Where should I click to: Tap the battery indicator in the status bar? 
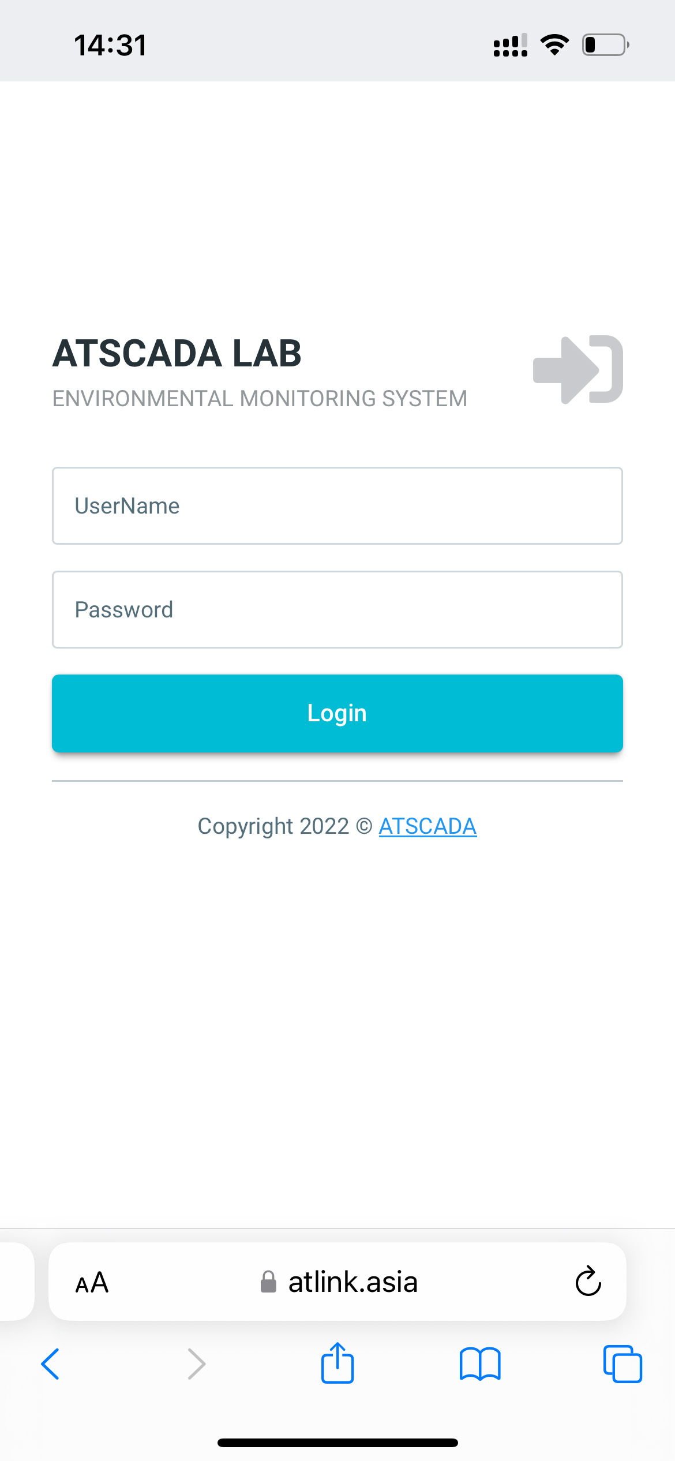coord(605,44)
